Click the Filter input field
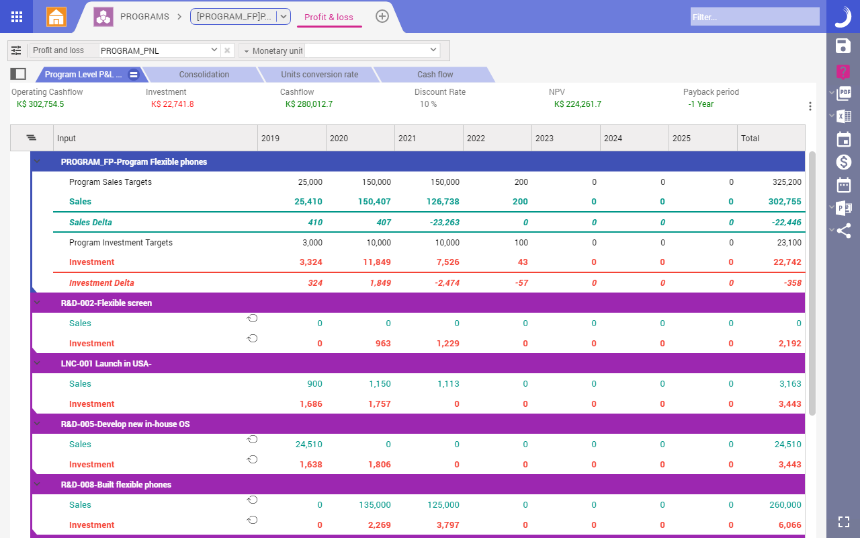Viewport: 860px width, 538px height. coord(754,16)
